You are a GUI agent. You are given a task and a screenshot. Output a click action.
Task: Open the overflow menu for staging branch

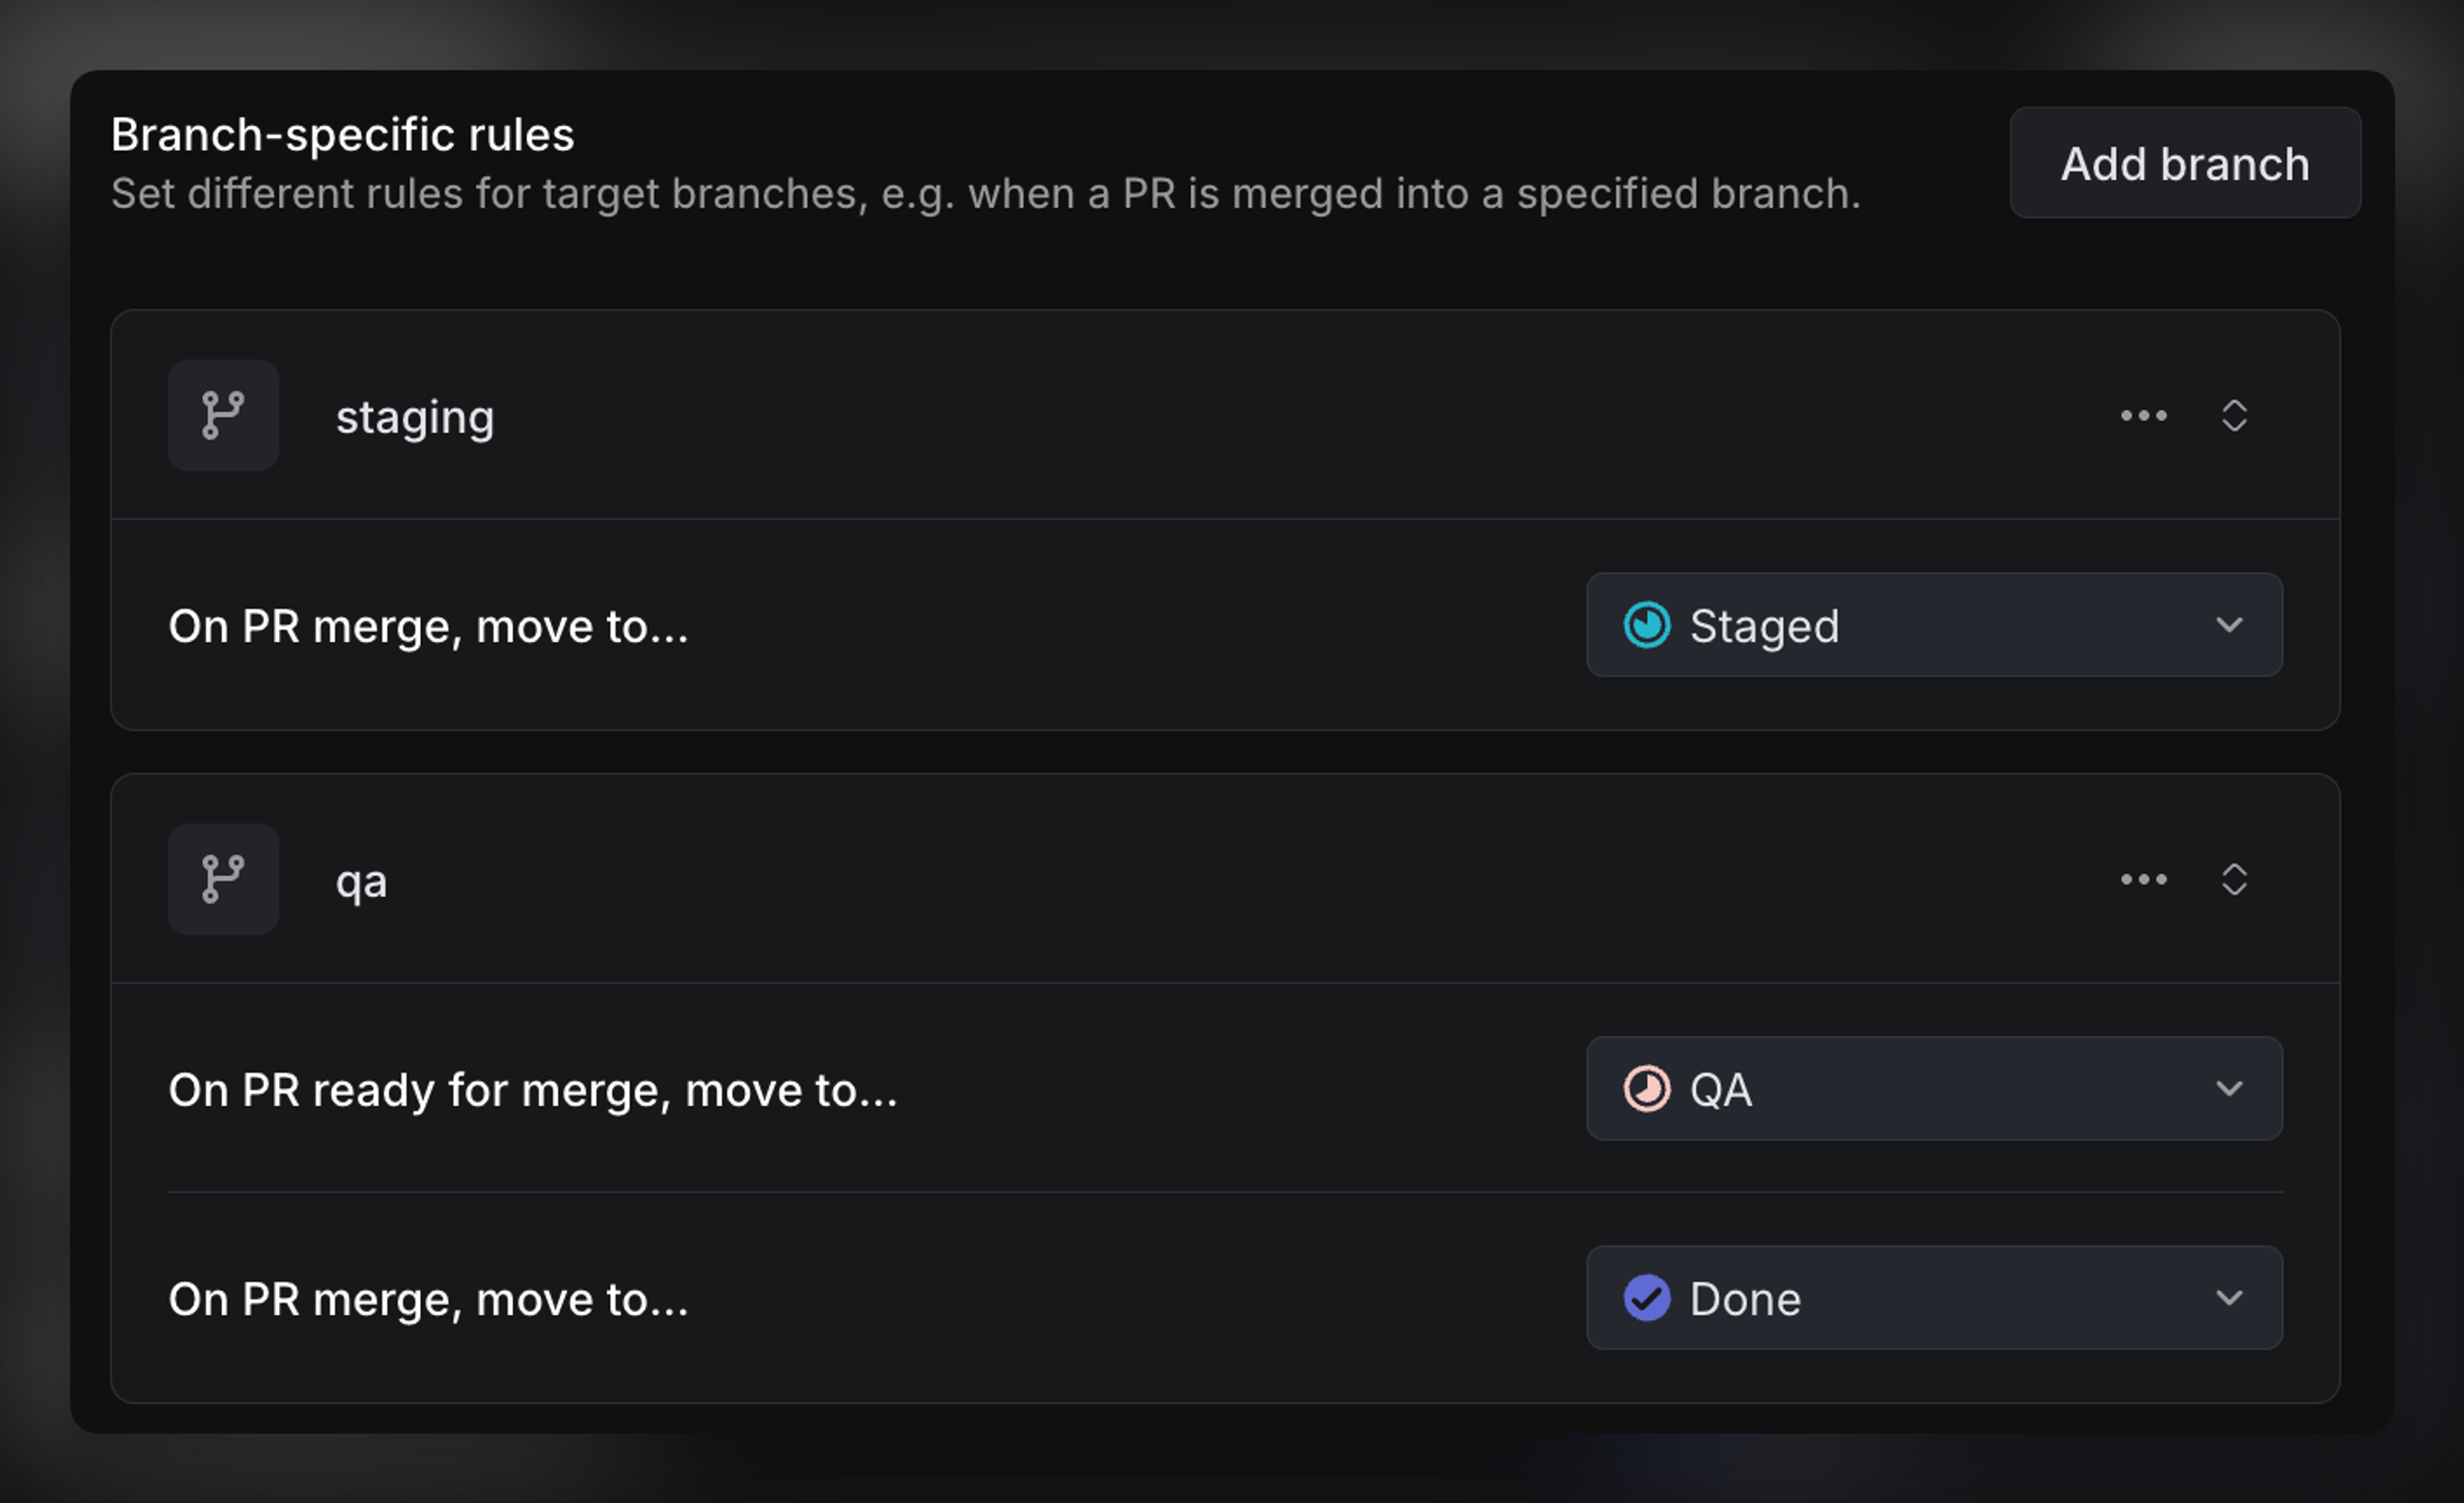tap(2143, 415)
